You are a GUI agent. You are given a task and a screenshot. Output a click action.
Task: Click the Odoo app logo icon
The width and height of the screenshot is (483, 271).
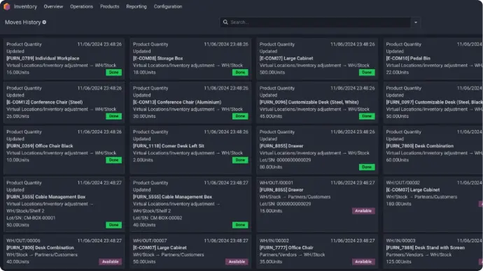(7, 6)
